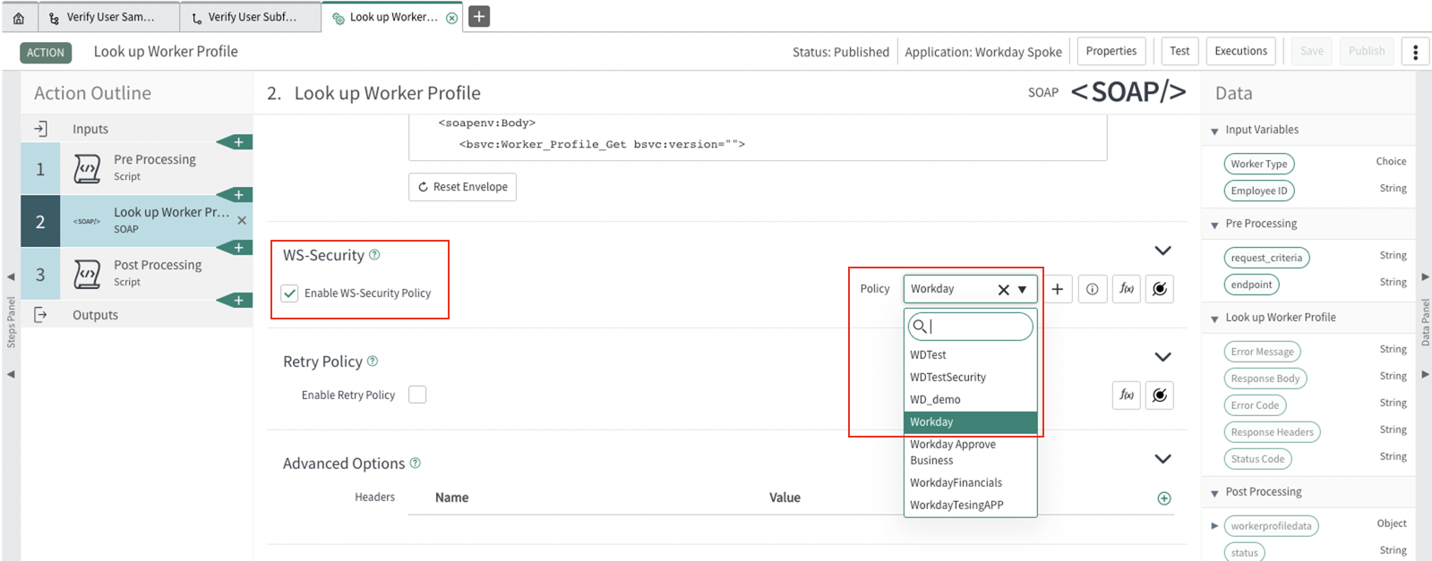Choose WDTestSecurity policy option
Screen dimensions: 1432x561
[x=971, y=378]
